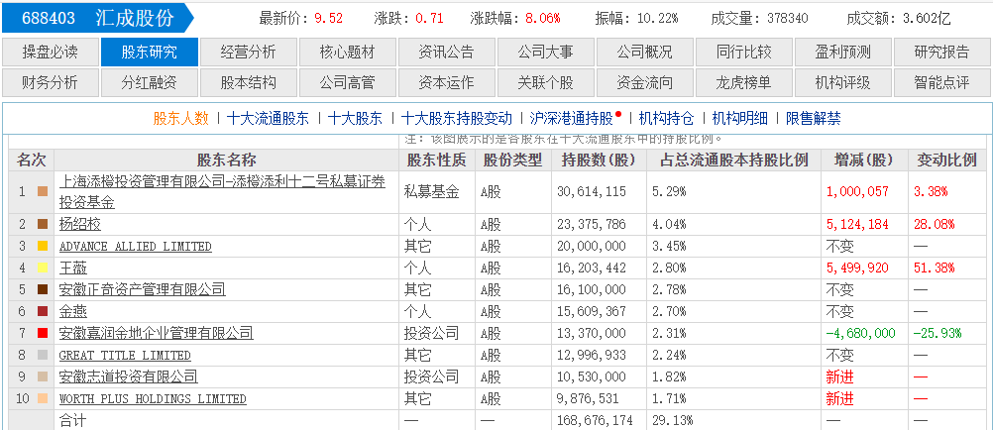This screenshot has height=430, width=993.
Task: Open the 盈利预测 tab
Action: click(x=843, y=52)
